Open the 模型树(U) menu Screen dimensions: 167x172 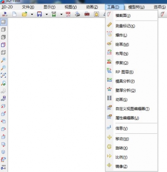[136, 7]
